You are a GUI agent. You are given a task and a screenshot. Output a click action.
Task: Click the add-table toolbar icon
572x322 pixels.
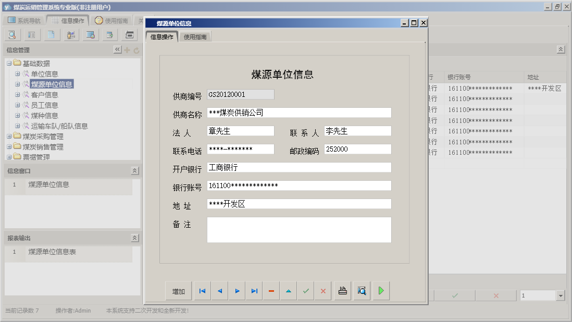pos(109,34)
